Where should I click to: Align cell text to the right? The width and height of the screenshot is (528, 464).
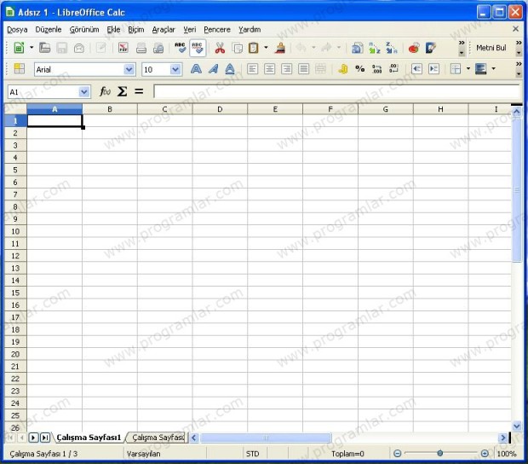[286, 69]
